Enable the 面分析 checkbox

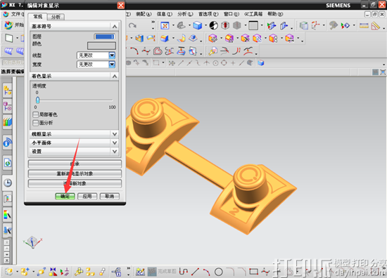[x=36, y=123]
